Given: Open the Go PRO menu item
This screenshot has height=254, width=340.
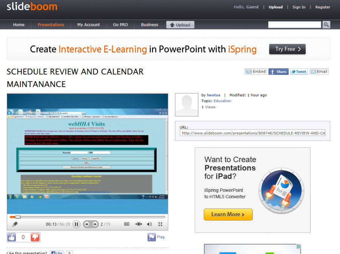Looking at the screenshot, I should (120, 24).
